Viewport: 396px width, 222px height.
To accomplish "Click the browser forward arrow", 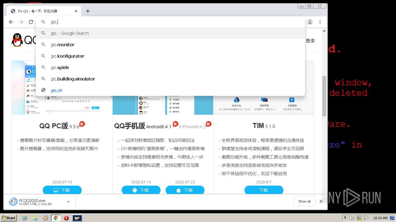I will click(x=21, y=22).
